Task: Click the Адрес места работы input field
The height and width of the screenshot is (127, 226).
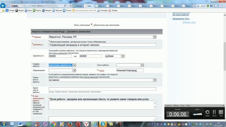Action: (x=102, y=89)
